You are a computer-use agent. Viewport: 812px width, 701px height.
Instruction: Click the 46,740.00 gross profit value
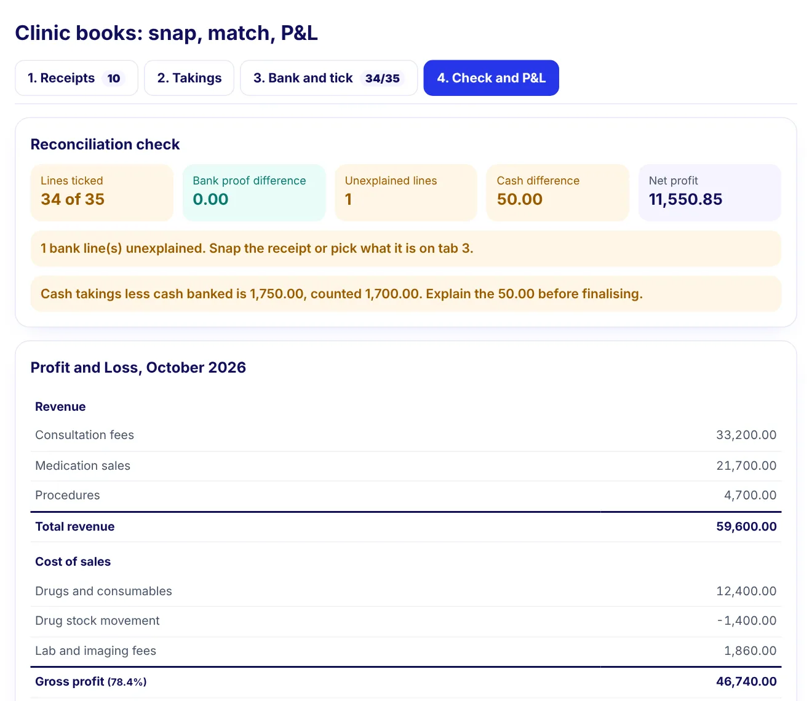point(746,682)
